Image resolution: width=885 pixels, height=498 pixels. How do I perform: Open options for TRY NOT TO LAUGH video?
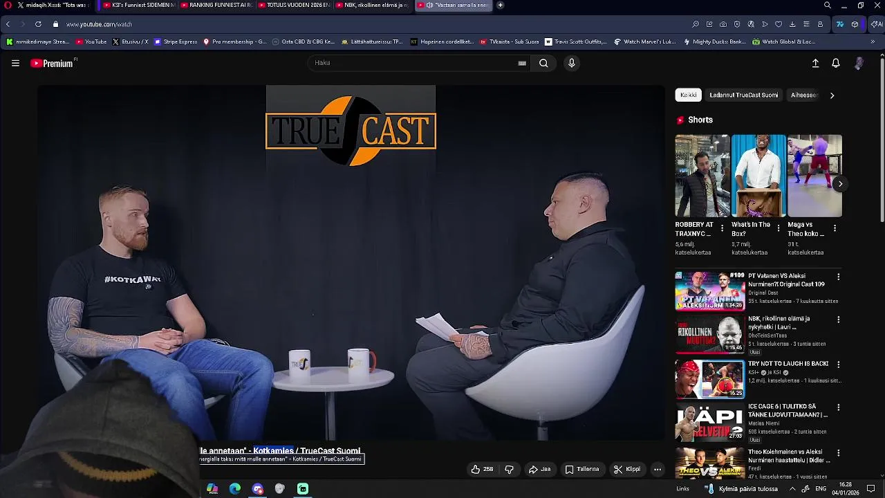[838, 365]
